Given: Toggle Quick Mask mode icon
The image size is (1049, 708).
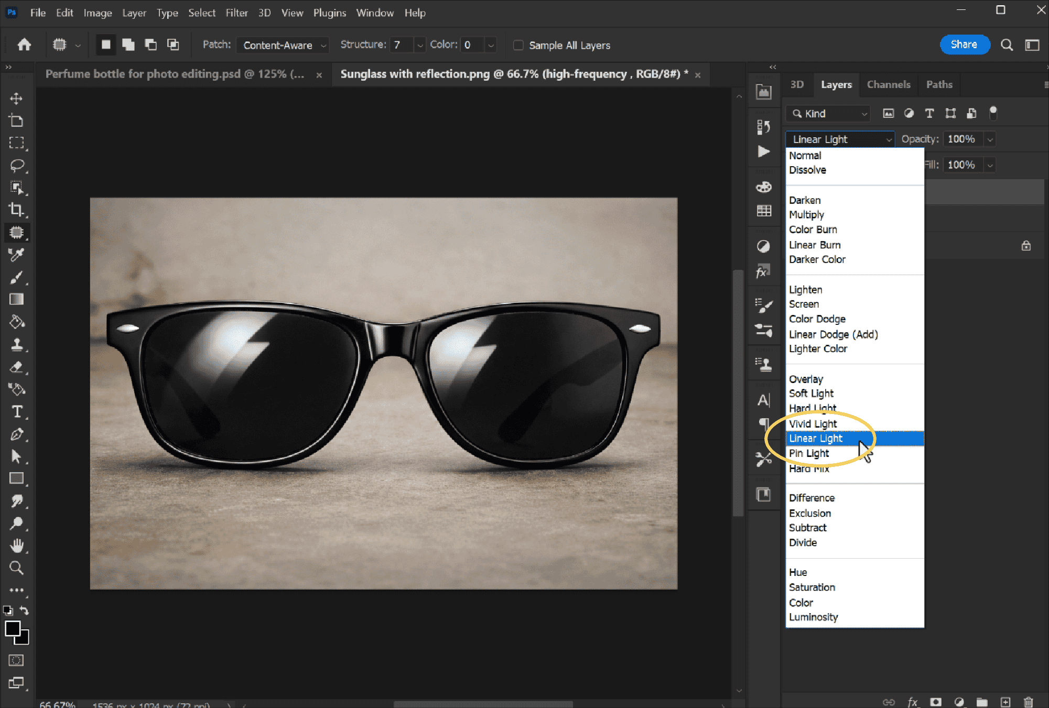Looking at the screenshot, I should coord(16,660).
